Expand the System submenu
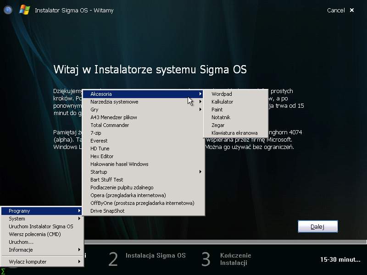The image size is (367, 275). click(x=42, y=219)
